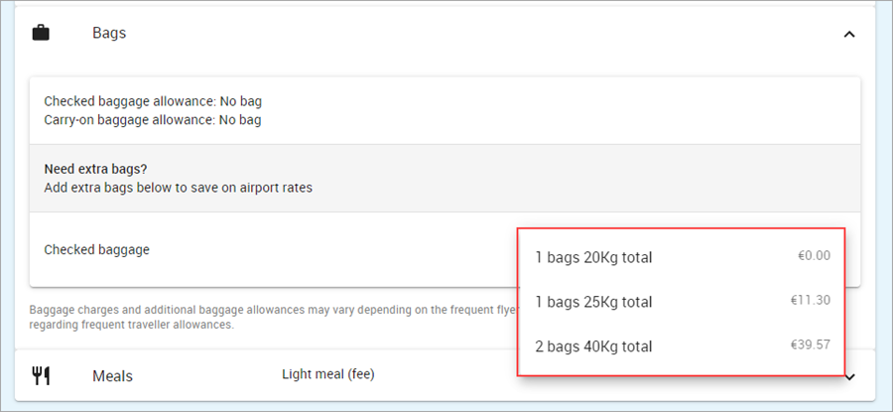893x412 pixels.
Task: Click the Checked baggage row label
Action: (97, 249)
